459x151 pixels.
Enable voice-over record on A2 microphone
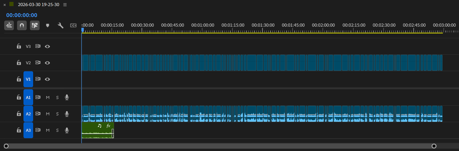(x=67, y=114)
